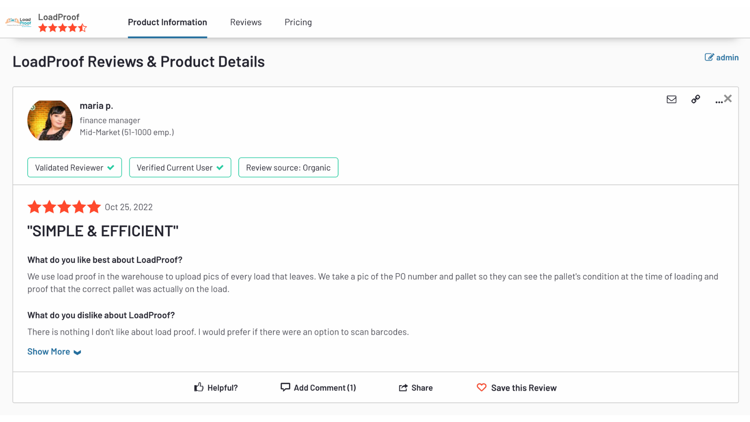The width and height of the screenshot is (750, 422).
Task: Open the three-dots more options menu
Action: 718,102
